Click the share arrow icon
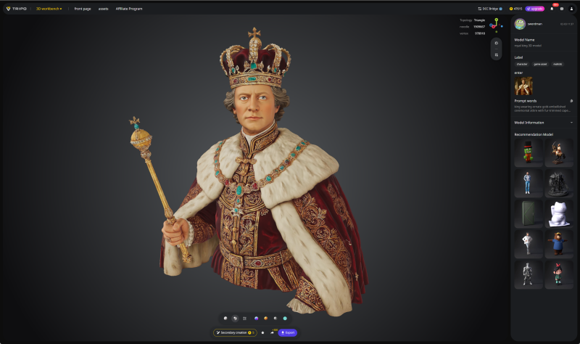The height and width of the screenshot is (344, 580). coord(272,332)
